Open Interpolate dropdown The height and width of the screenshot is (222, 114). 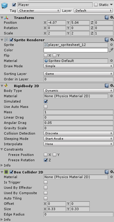(x=78, y=144)
